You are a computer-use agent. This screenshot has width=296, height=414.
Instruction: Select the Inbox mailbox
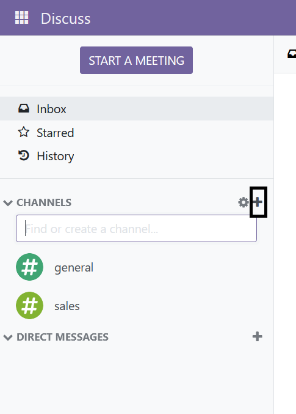click(137, 108)
